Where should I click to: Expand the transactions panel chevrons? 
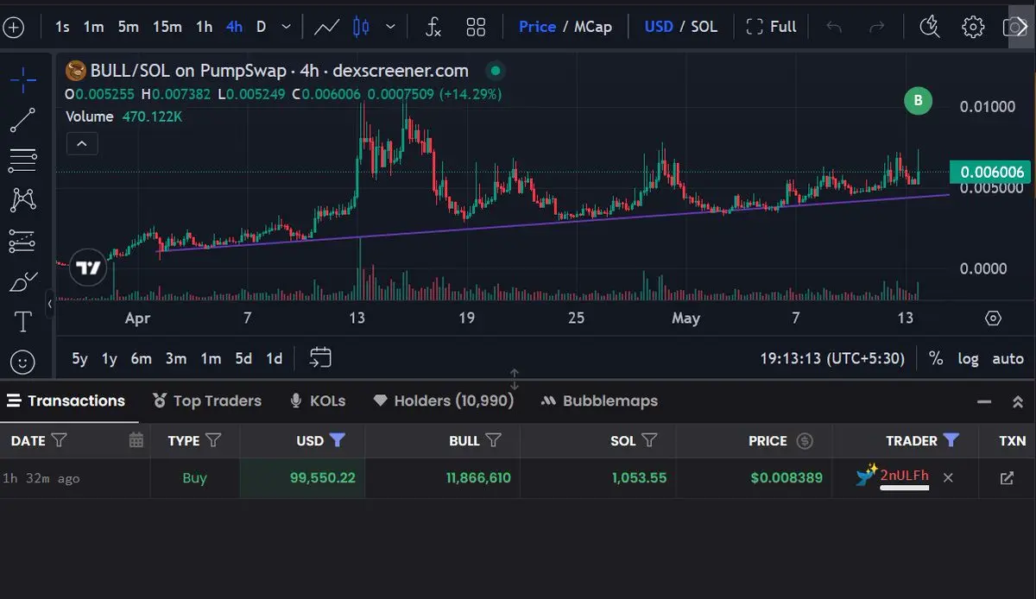click(1017, 401)
